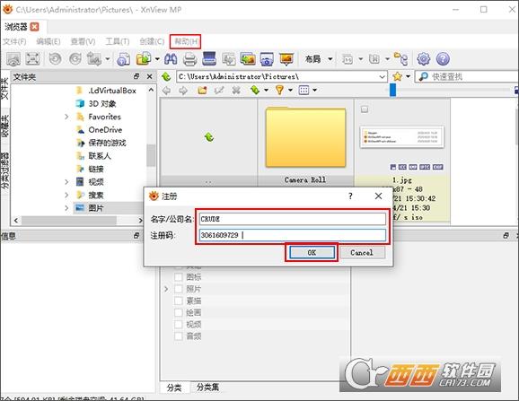The height and width of the screenshot is (401, 519).
Task: Expand the 图片 tree node
Action: 66,208
